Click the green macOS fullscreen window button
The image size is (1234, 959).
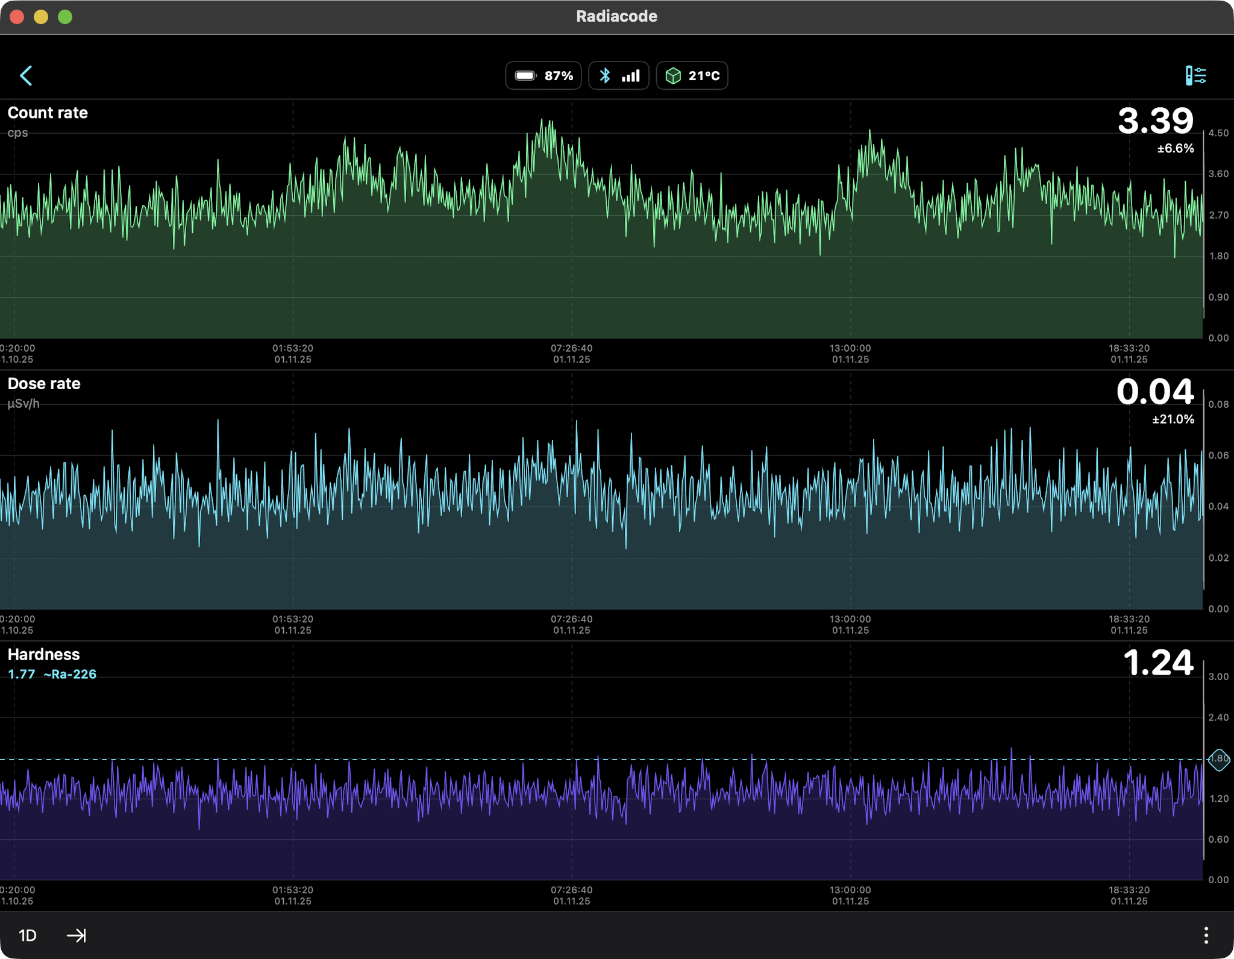[x=65, y=17]
